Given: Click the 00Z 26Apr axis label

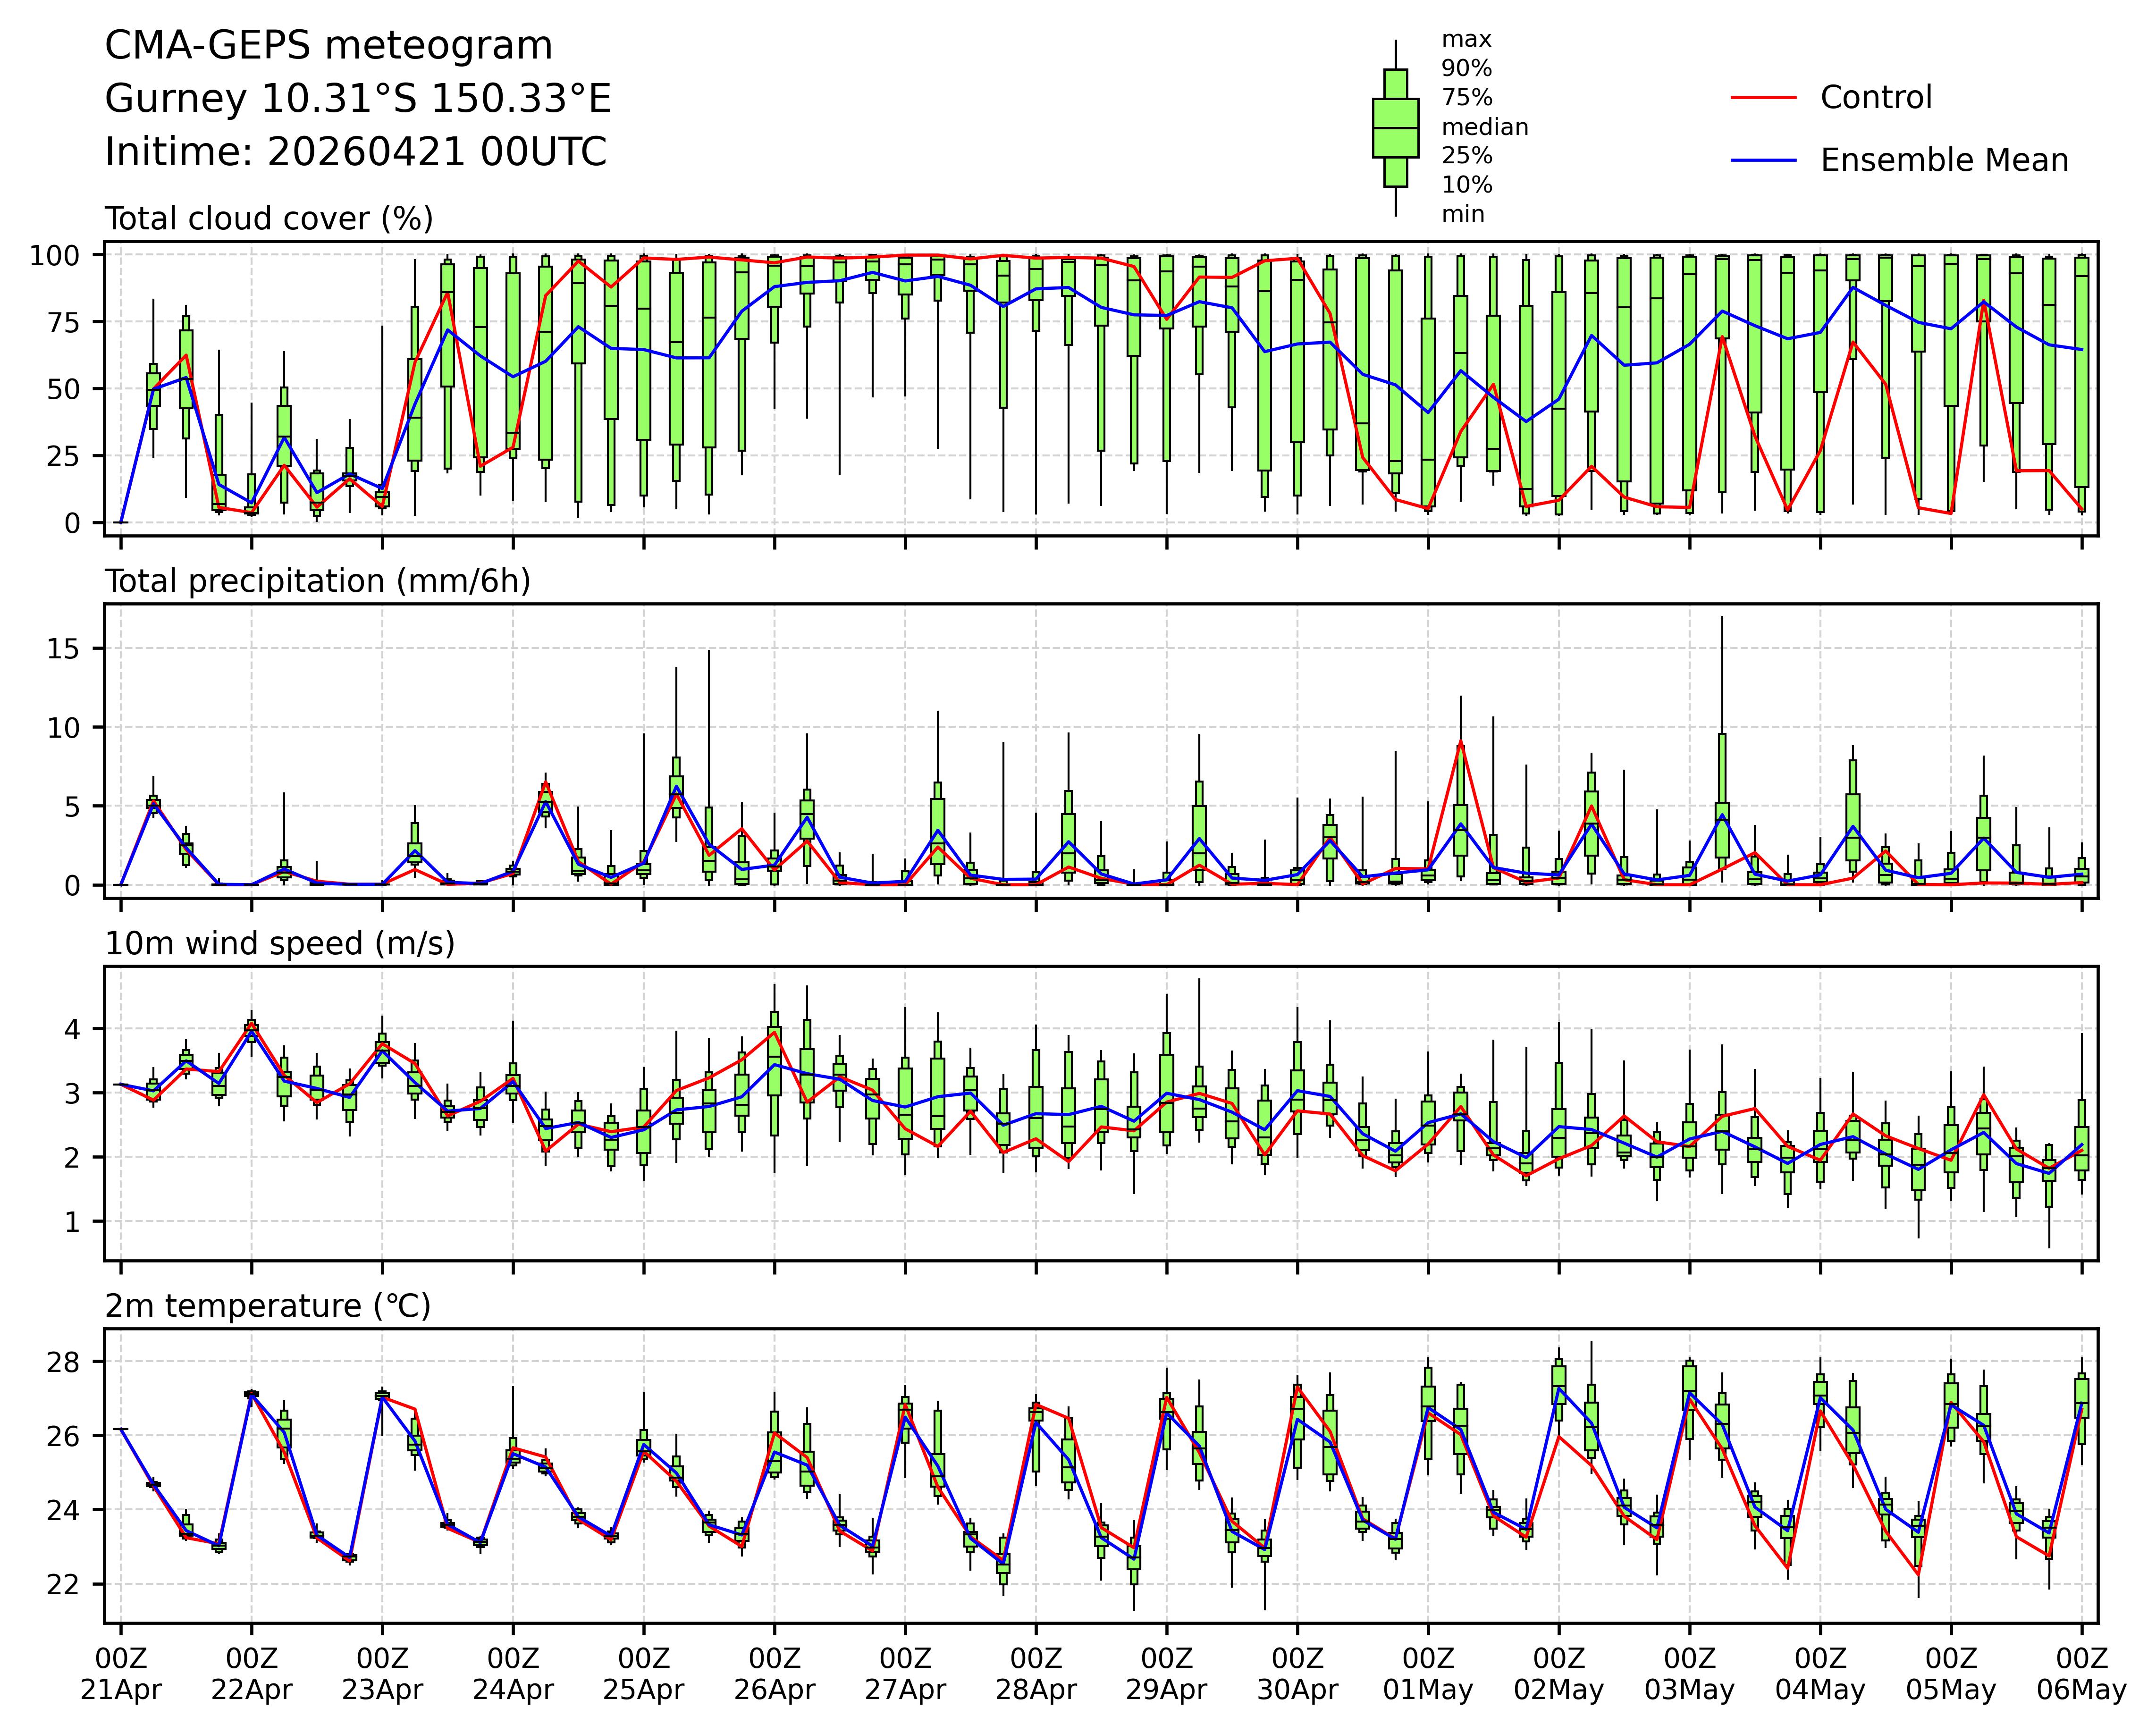Looking at the screenshot, I should point(774,1674).
